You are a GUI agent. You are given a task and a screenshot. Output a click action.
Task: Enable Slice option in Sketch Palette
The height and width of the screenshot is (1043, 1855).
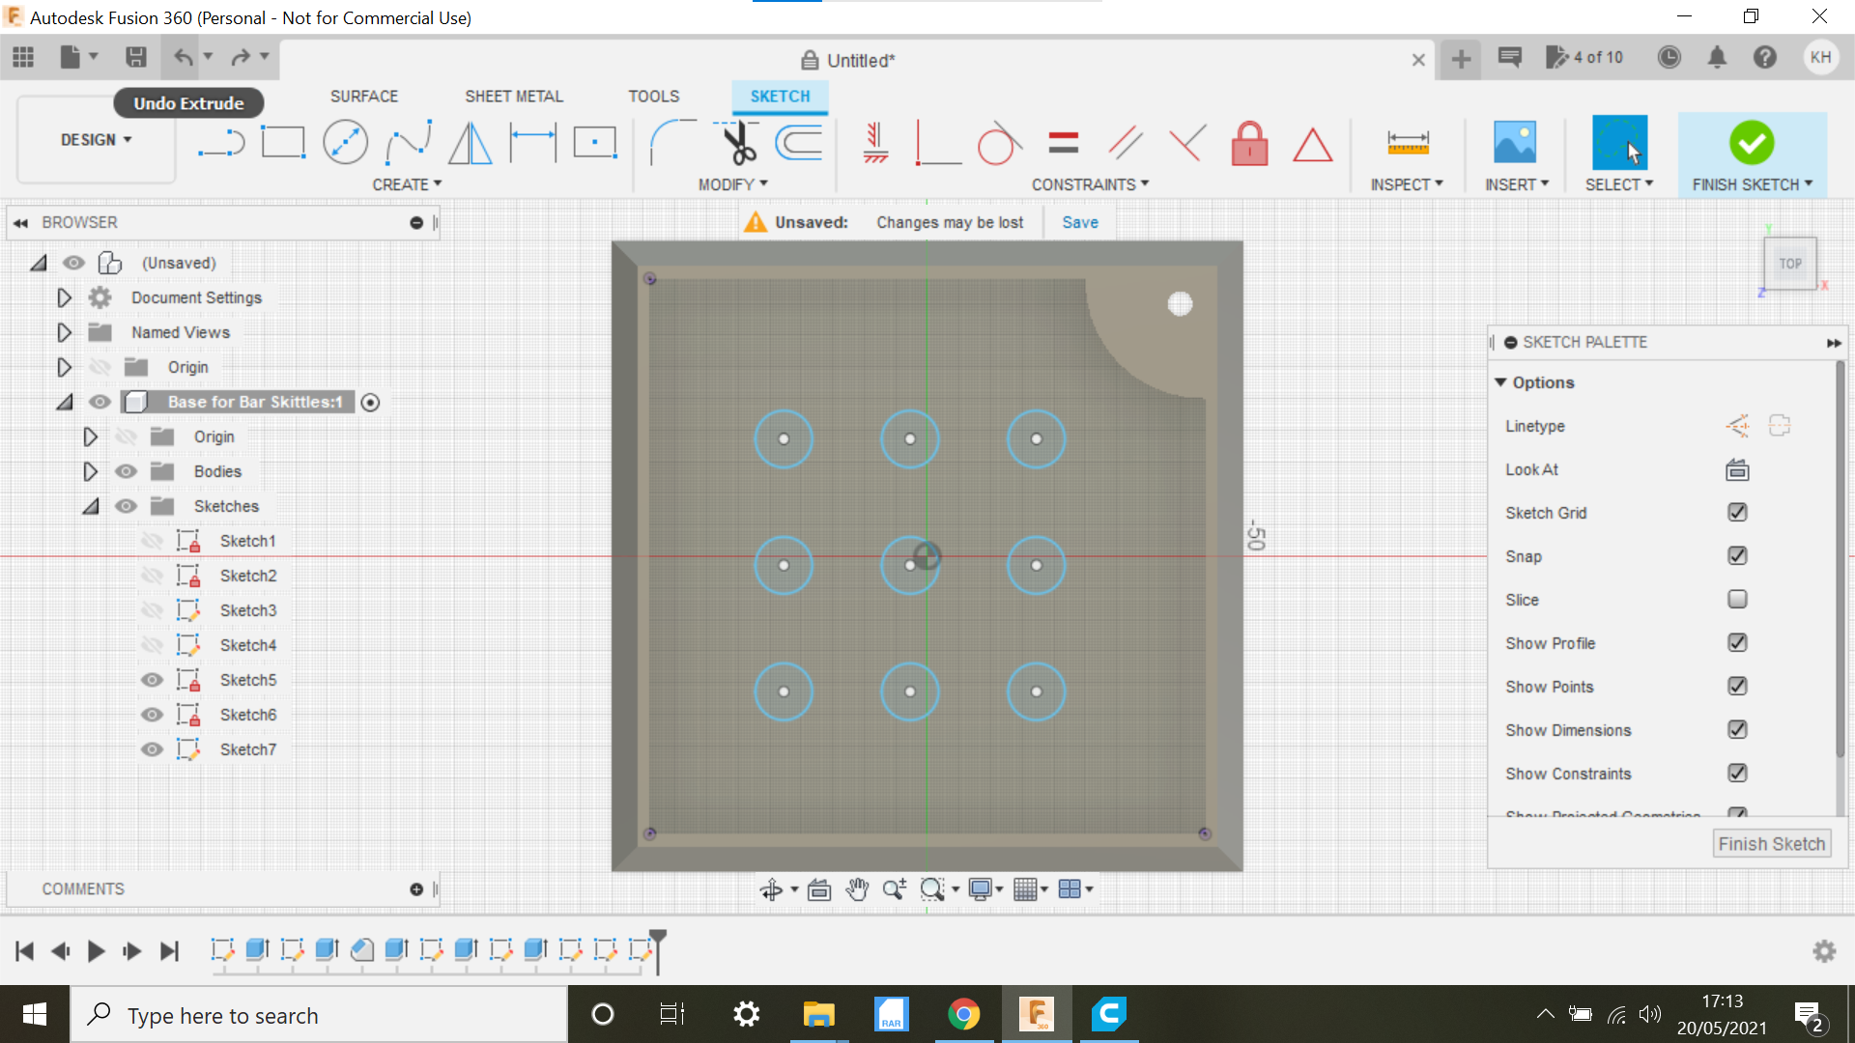point(1735,599)
